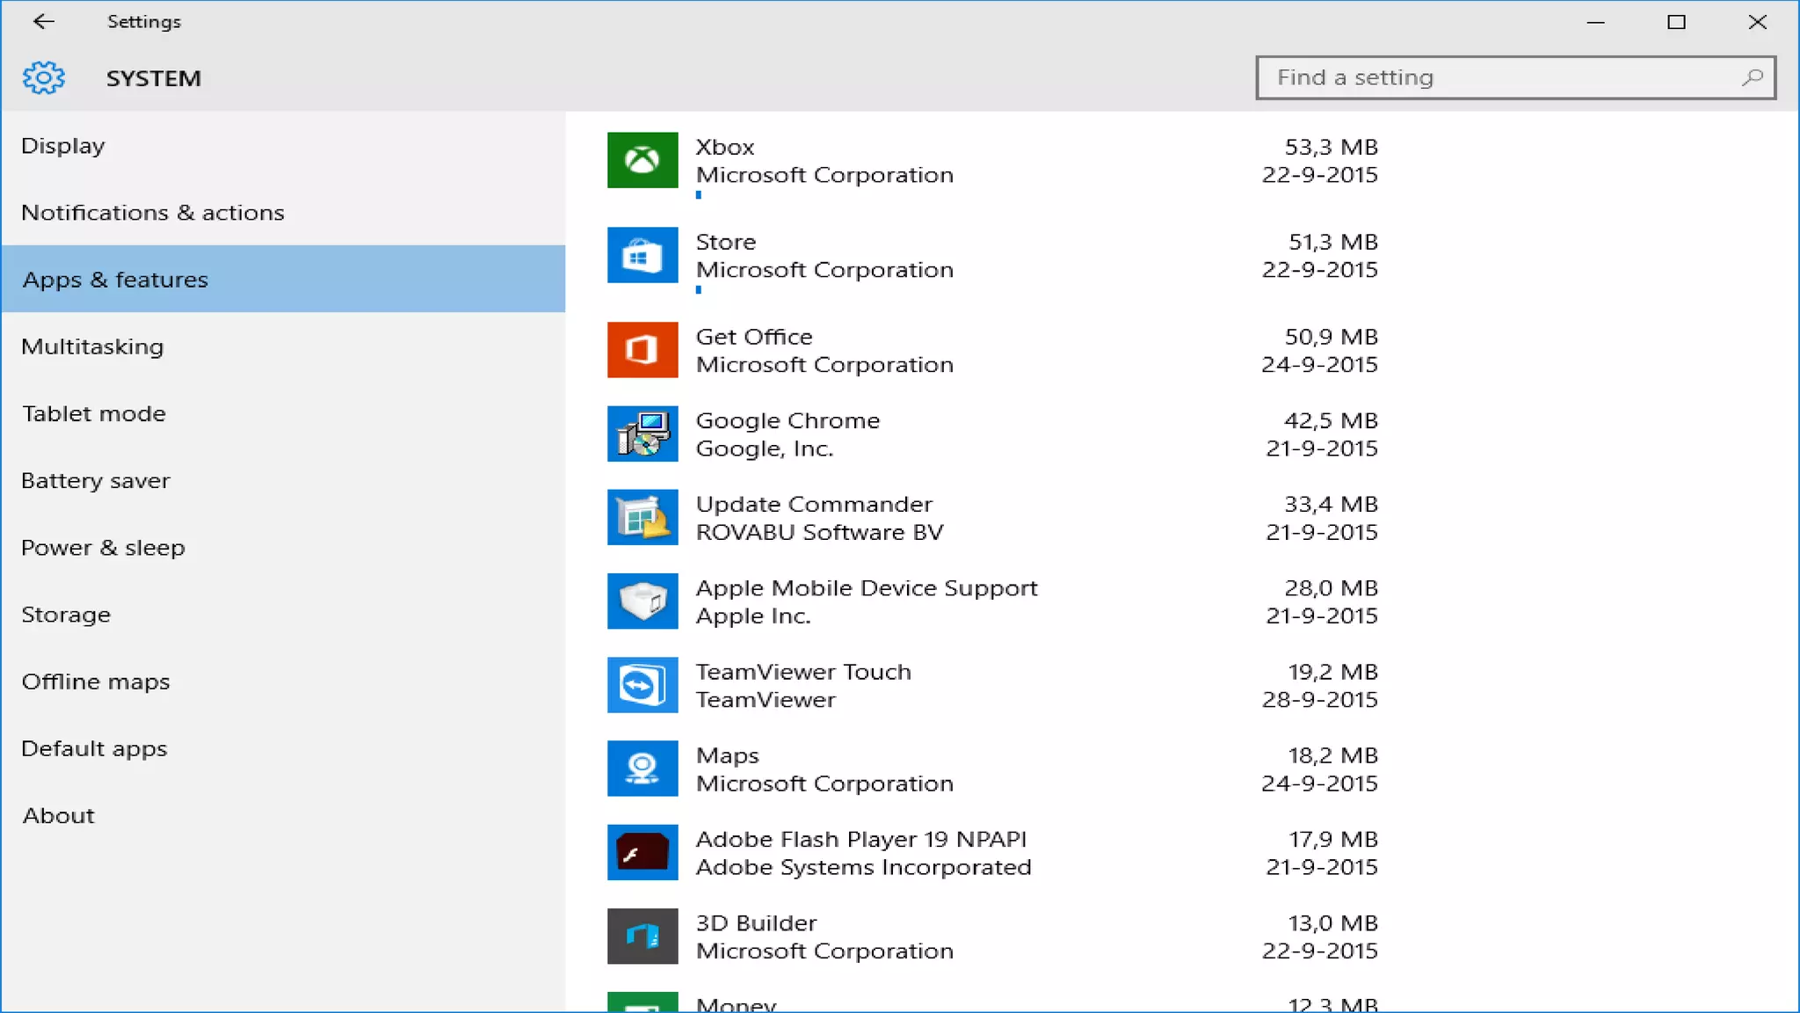
Task: Select the Apps & features page
Action: point(283,279)
